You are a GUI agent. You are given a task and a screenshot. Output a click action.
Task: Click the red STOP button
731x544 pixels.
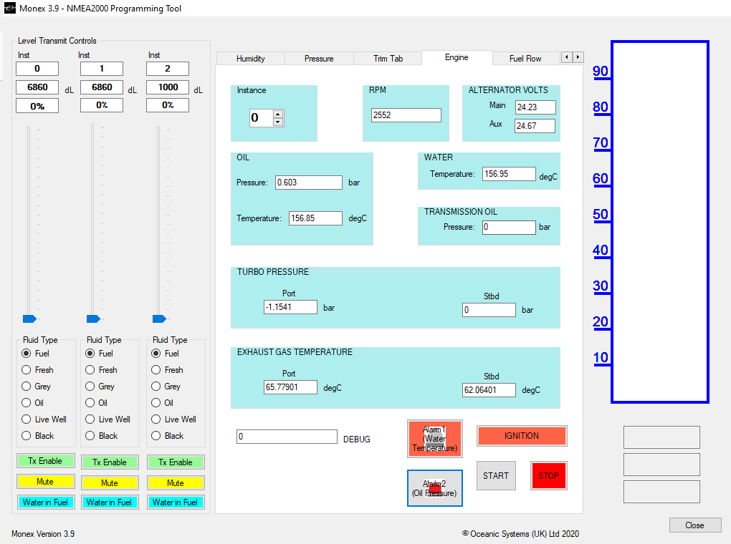tap(549, 475)
